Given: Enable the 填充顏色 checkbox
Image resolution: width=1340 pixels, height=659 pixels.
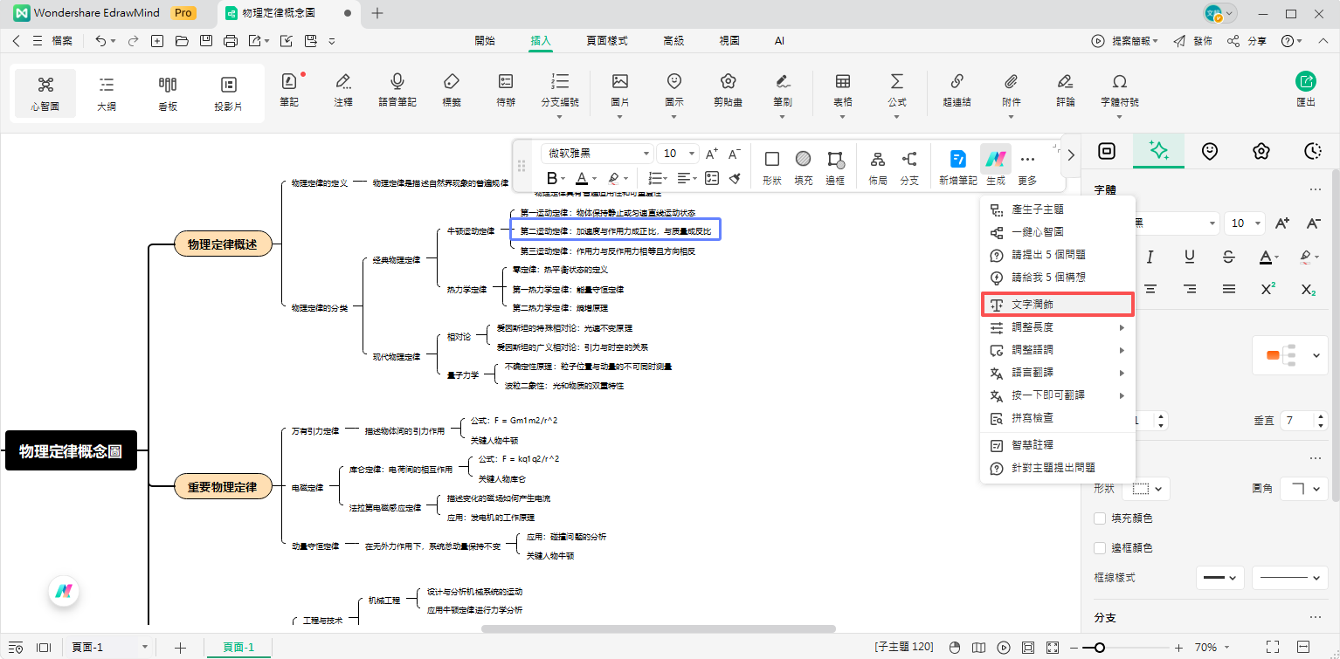Looking at the screenshot, I should pos(1100,518).
